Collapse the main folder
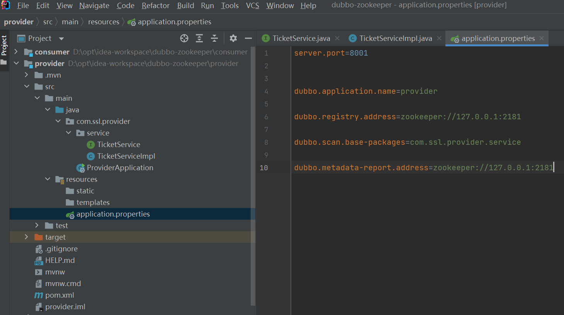Screen dimensions: 564x315 pyautogui.click(x=37, y=98)
